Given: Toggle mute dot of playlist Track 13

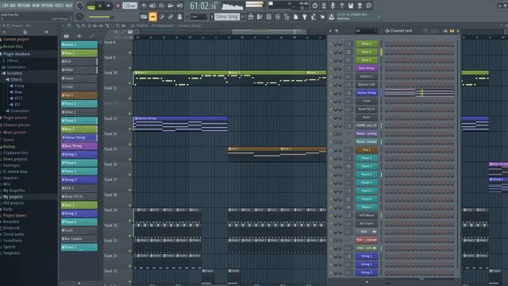Looking at the screenshot, I should point(130,129).
